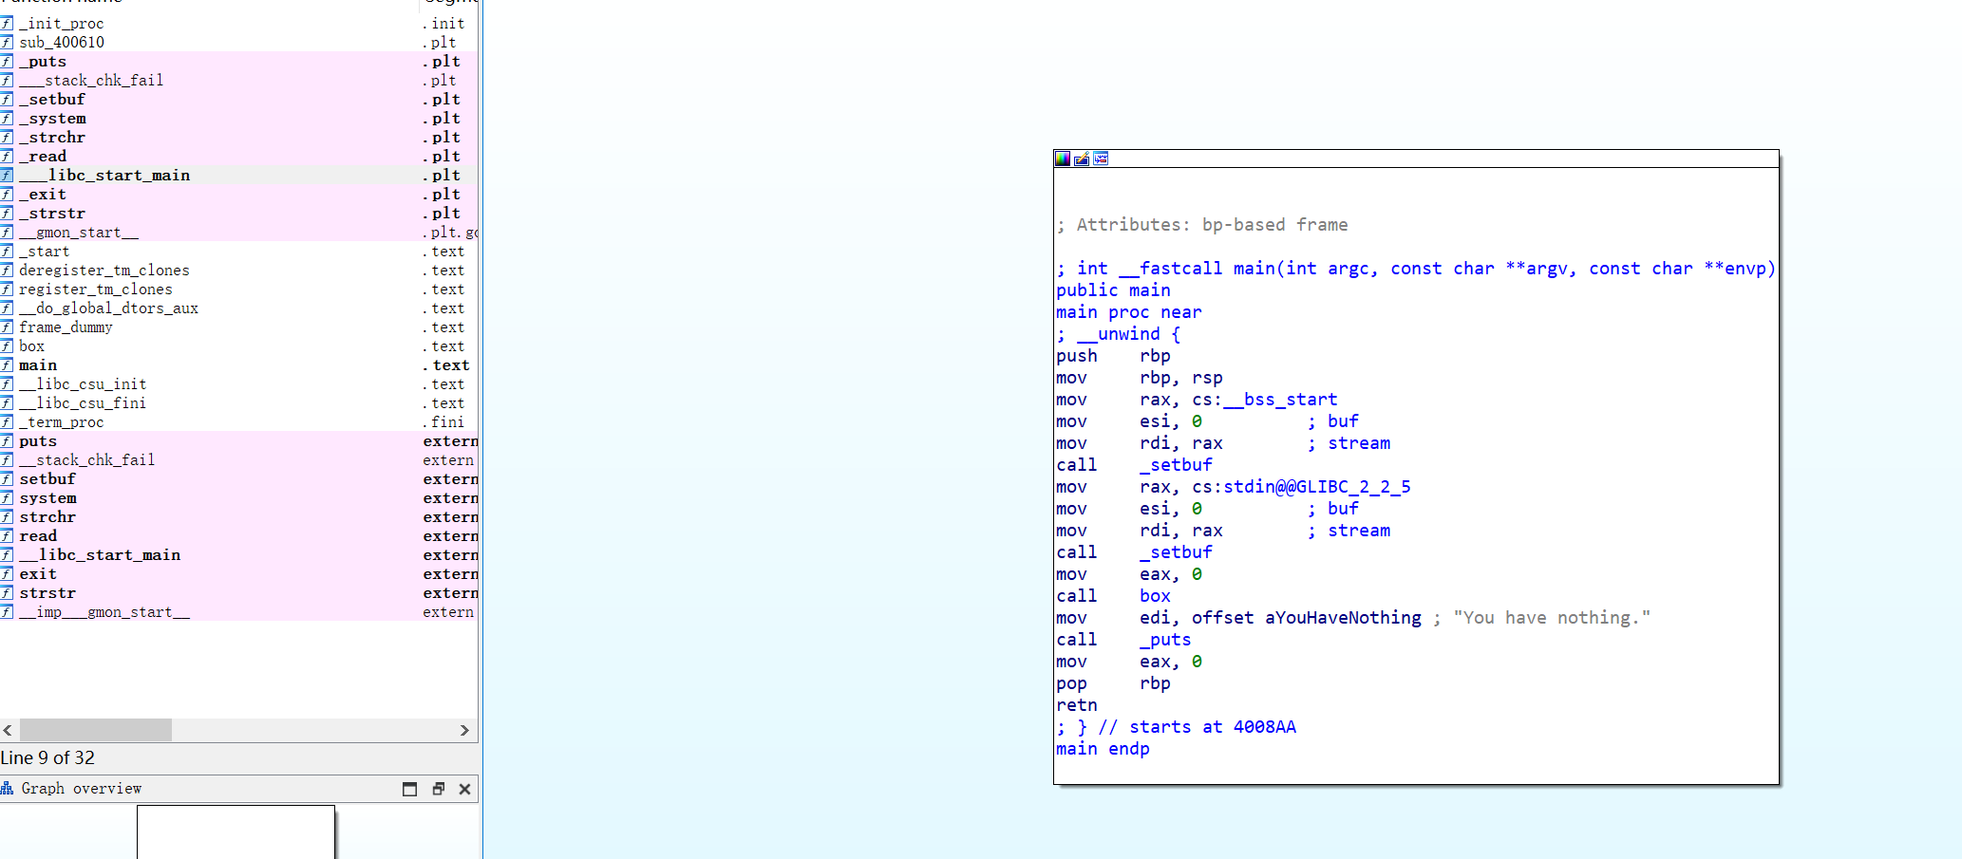Click the function icon beside _start
1962x859 pixels.
click(x=7, y=252)
